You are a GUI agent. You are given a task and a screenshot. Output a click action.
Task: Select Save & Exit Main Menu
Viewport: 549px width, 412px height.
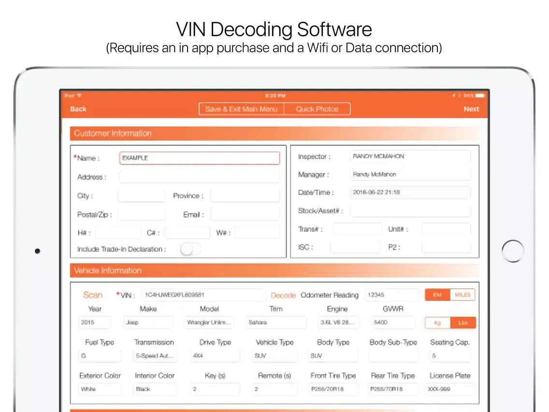click(x=241, y=109)
